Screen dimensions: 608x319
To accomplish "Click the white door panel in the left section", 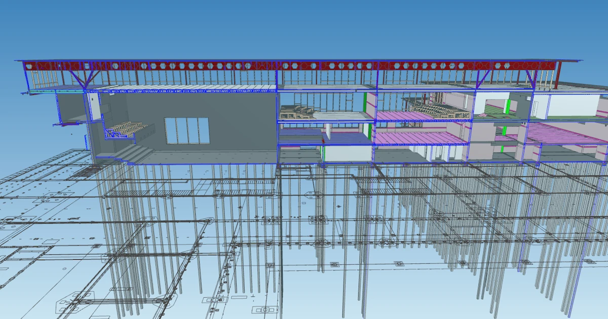I will coord(95,107).
